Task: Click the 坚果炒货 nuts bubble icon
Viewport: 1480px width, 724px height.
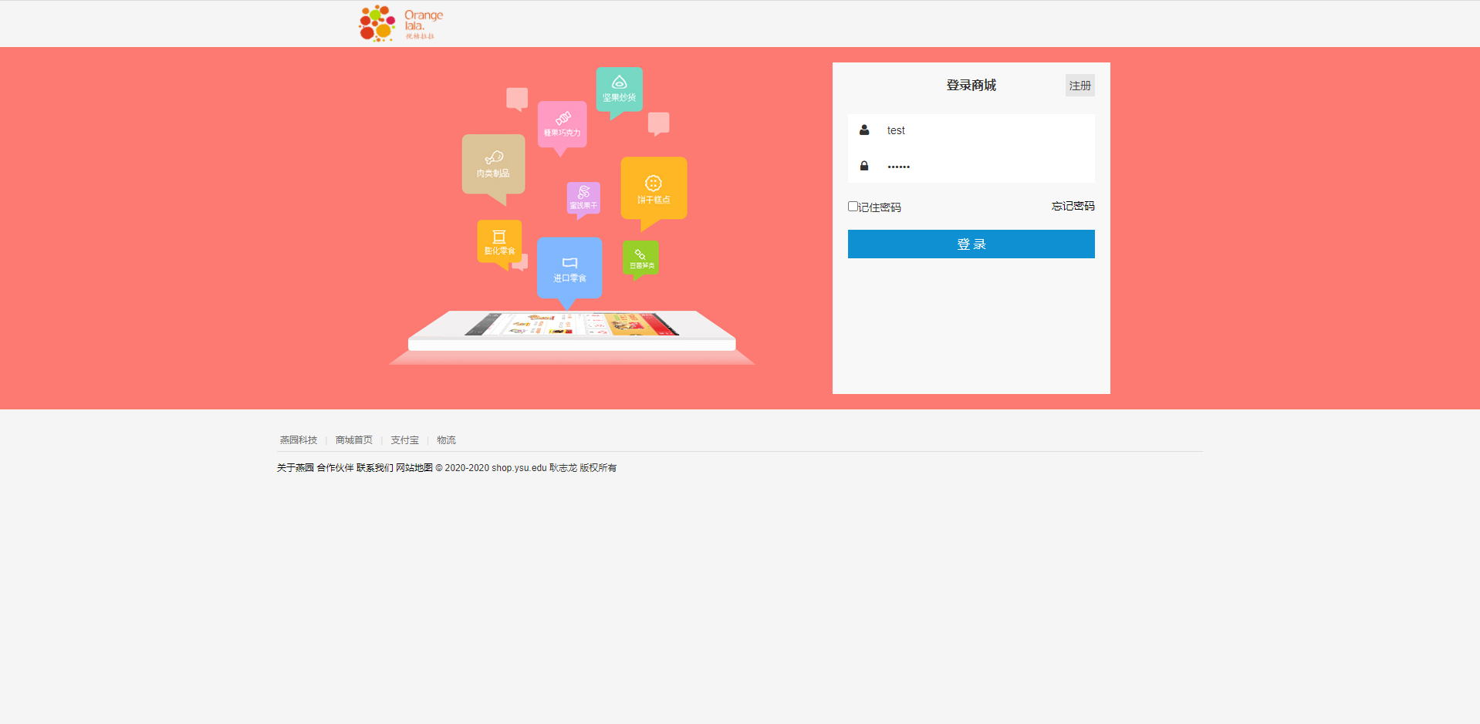Action: [x=619, y=93]
